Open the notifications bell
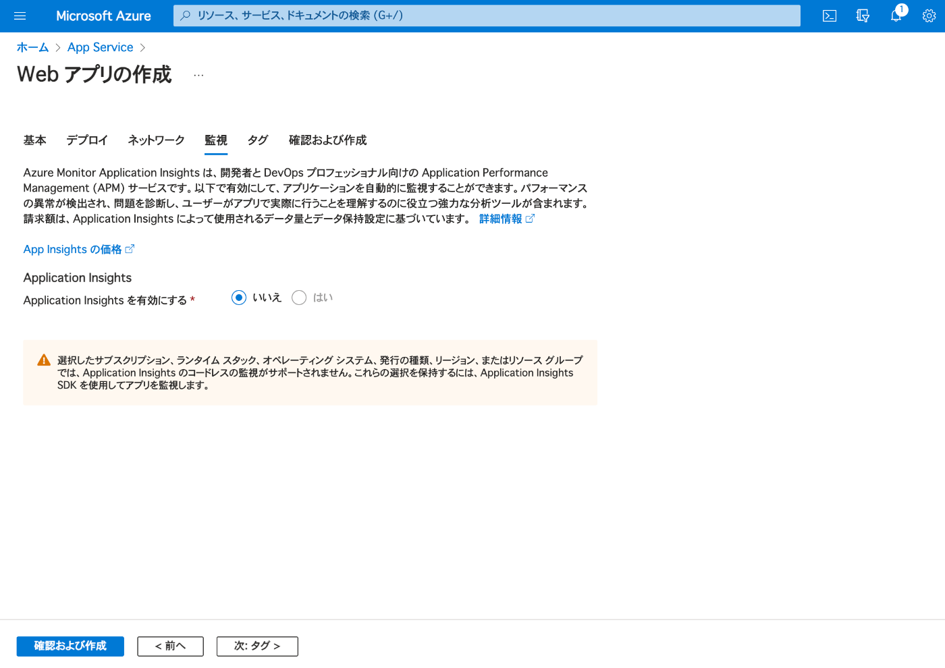The width and height of the screenshot is (945, 668). [896, 16]
